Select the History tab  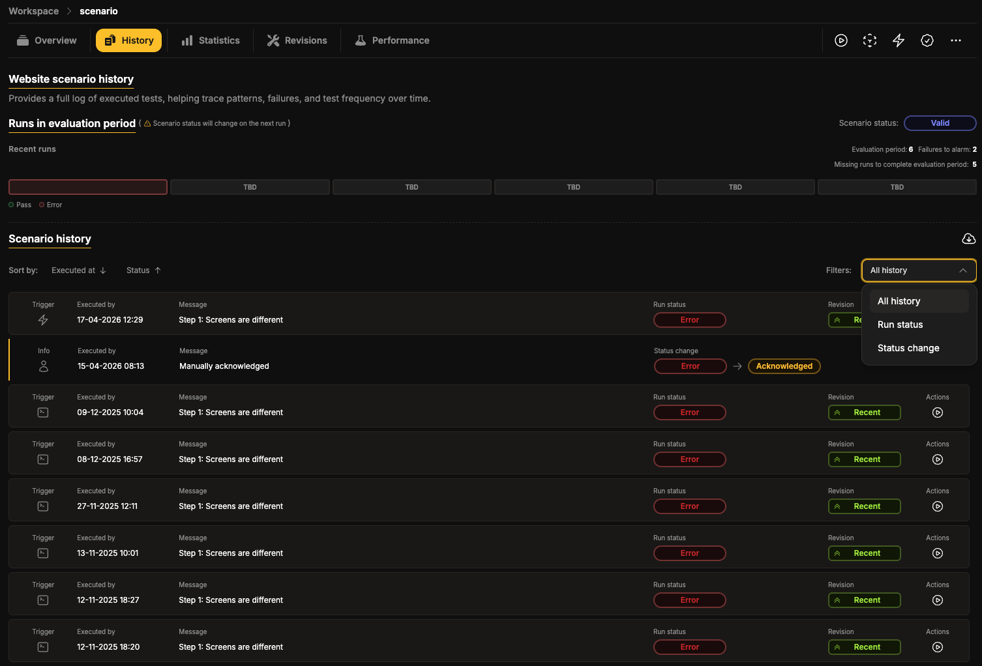[x=129, y=40]
